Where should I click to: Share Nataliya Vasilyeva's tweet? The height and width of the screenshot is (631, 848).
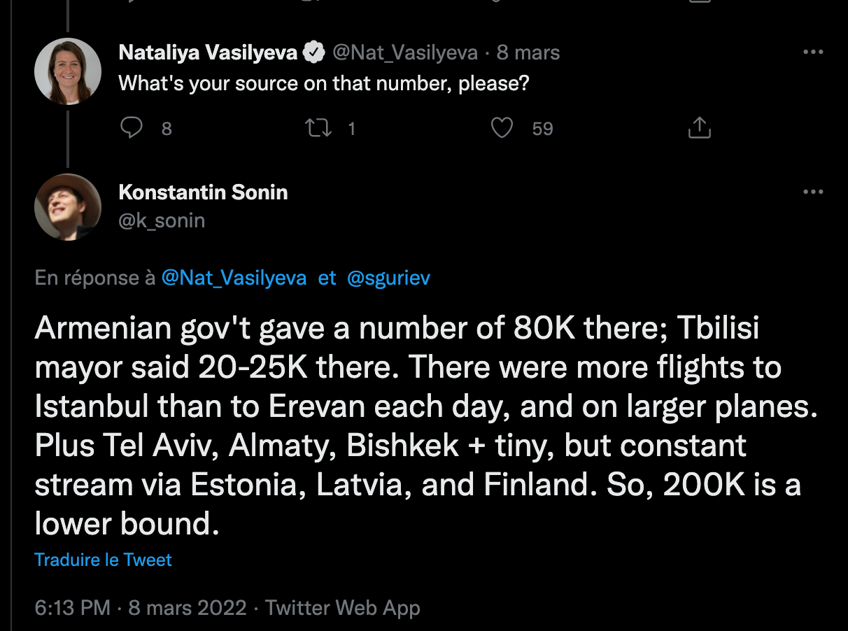tap(699, 128)
